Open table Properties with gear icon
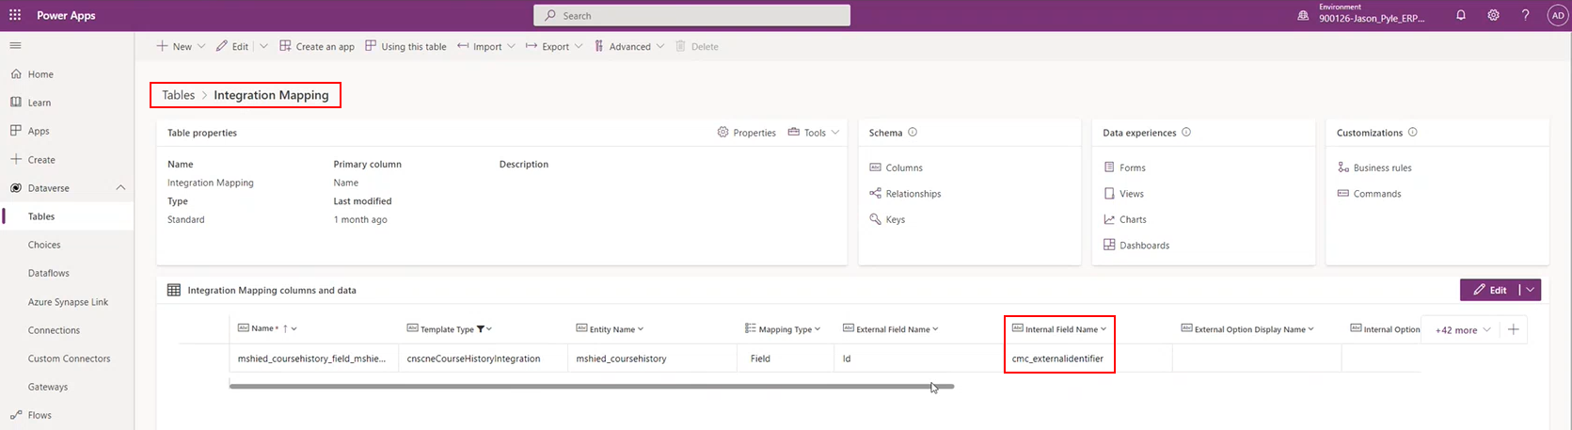Viewport: 1572px width, 430px height. coord(747,133)
